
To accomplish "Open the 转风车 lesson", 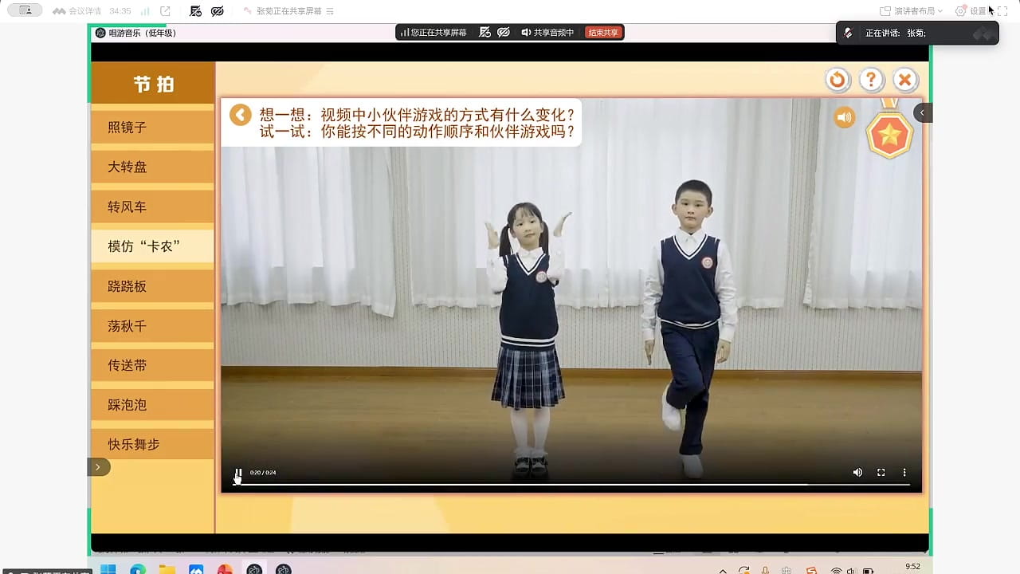I will tap(152, 207).
